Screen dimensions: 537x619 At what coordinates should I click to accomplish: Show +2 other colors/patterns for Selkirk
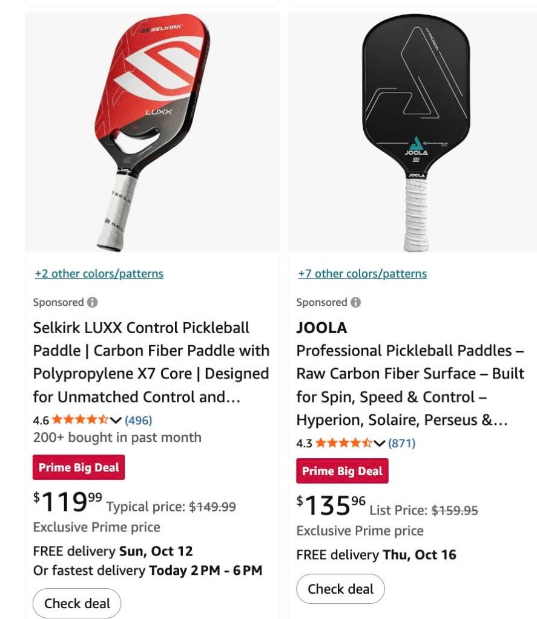pyautogui.click(x=99, y=274)
